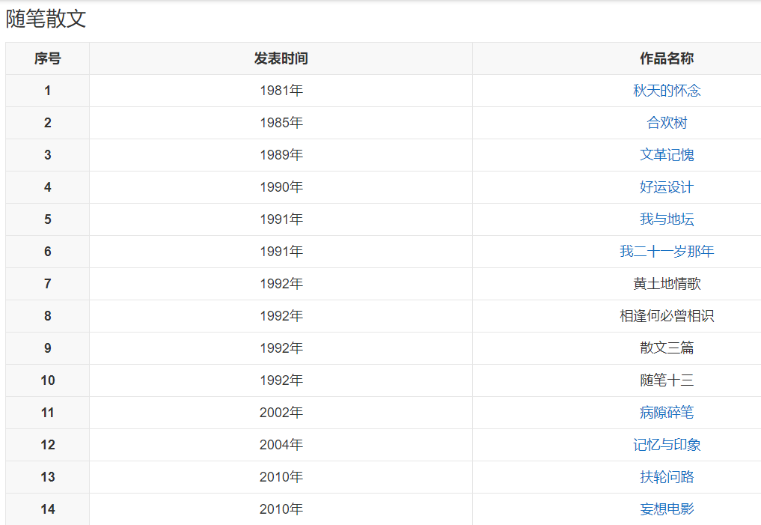The height and width of the screenshot is (525, 761).
Task: Click the 作品名称 column header
Action: pos(667,58)
